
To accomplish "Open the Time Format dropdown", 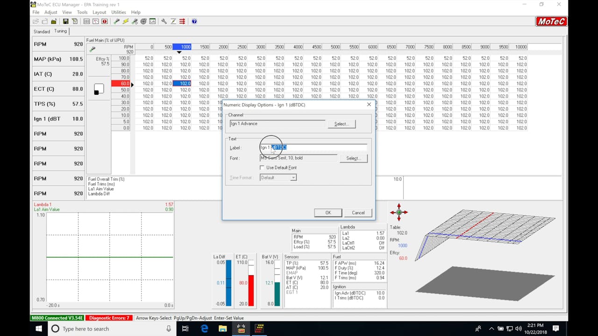I will click(x=278, y=177).
